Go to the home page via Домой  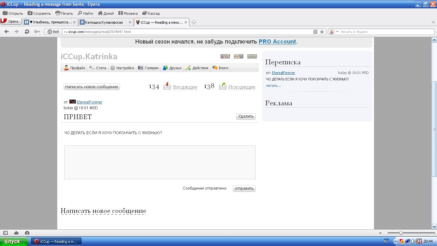(x=106, y=13)
